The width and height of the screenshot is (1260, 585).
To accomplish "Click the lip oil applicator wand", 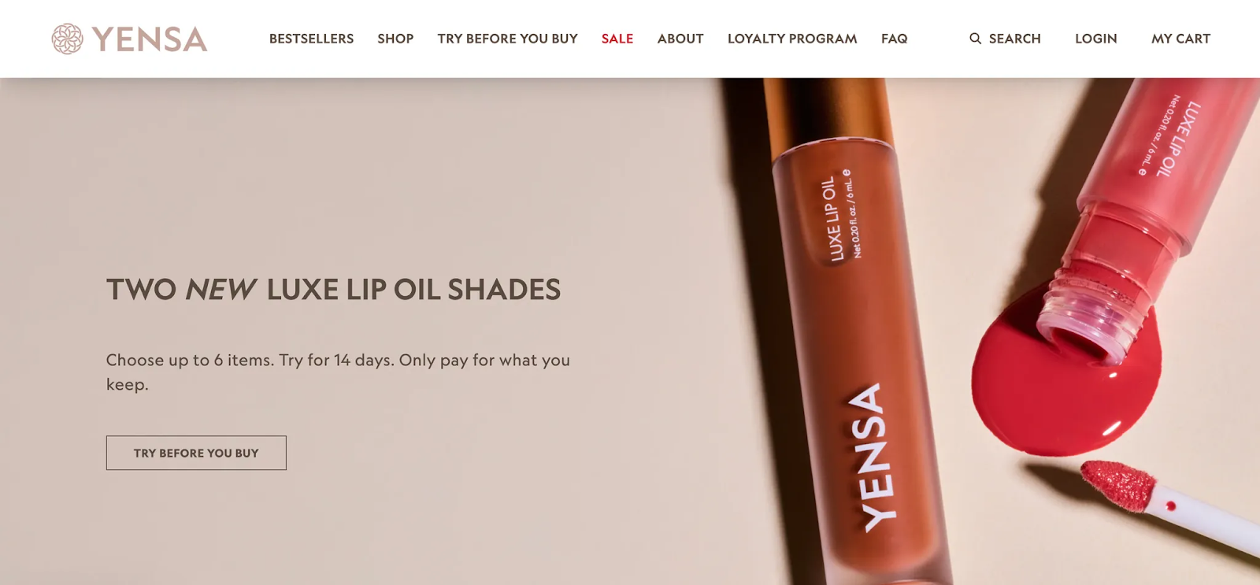I will point(1165,504).
